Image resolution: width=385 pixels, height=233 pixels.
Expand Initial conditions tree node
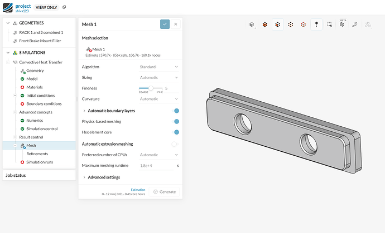[15, 96]
